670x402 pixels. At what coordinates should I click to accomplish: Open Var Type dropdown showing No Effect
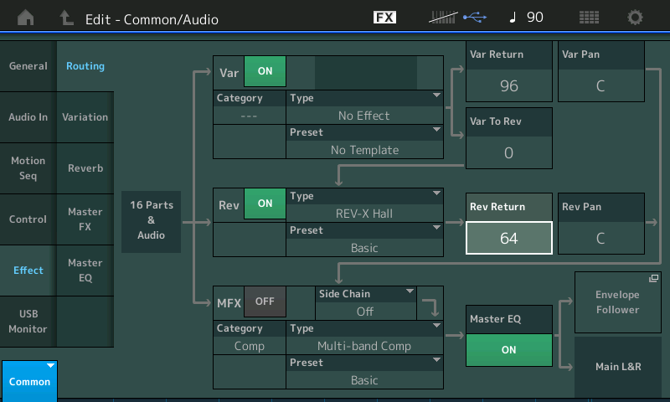(364, 107)
